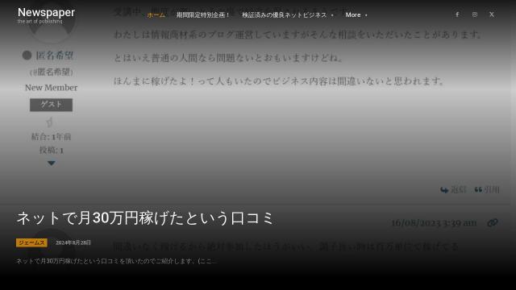Click the user status dot beside 匿名希望
This screenshot has width=516, height=290.
click(x=27, y=56)
